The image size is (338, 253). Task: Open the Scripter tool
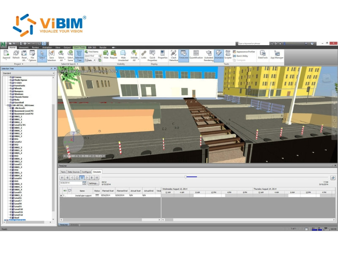click(x=227, y=55)
